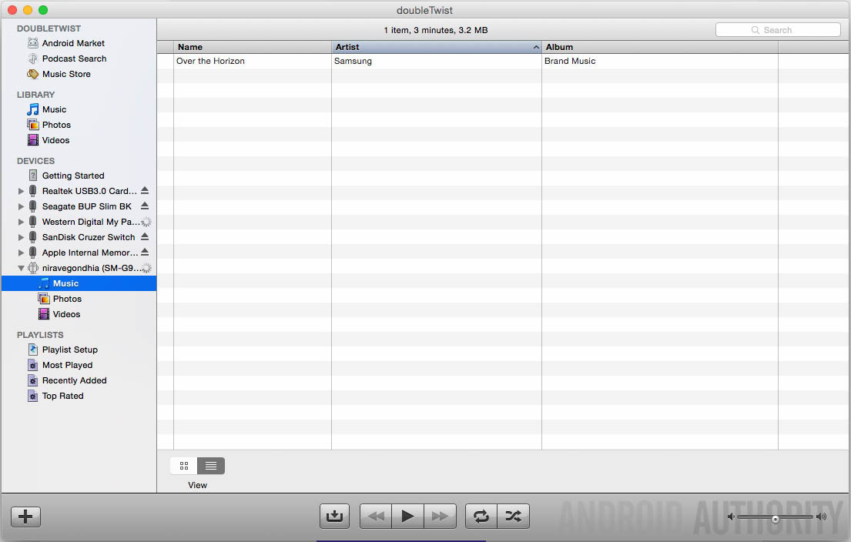Open Android Market in sidebar
Viewport: 851px width, 542px height.
73,43
